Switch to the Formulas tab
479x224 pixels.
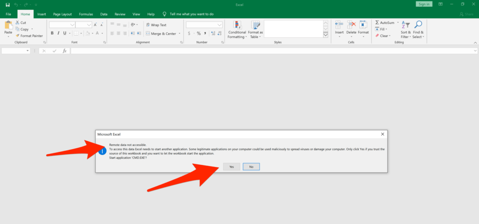click(86, 14)
